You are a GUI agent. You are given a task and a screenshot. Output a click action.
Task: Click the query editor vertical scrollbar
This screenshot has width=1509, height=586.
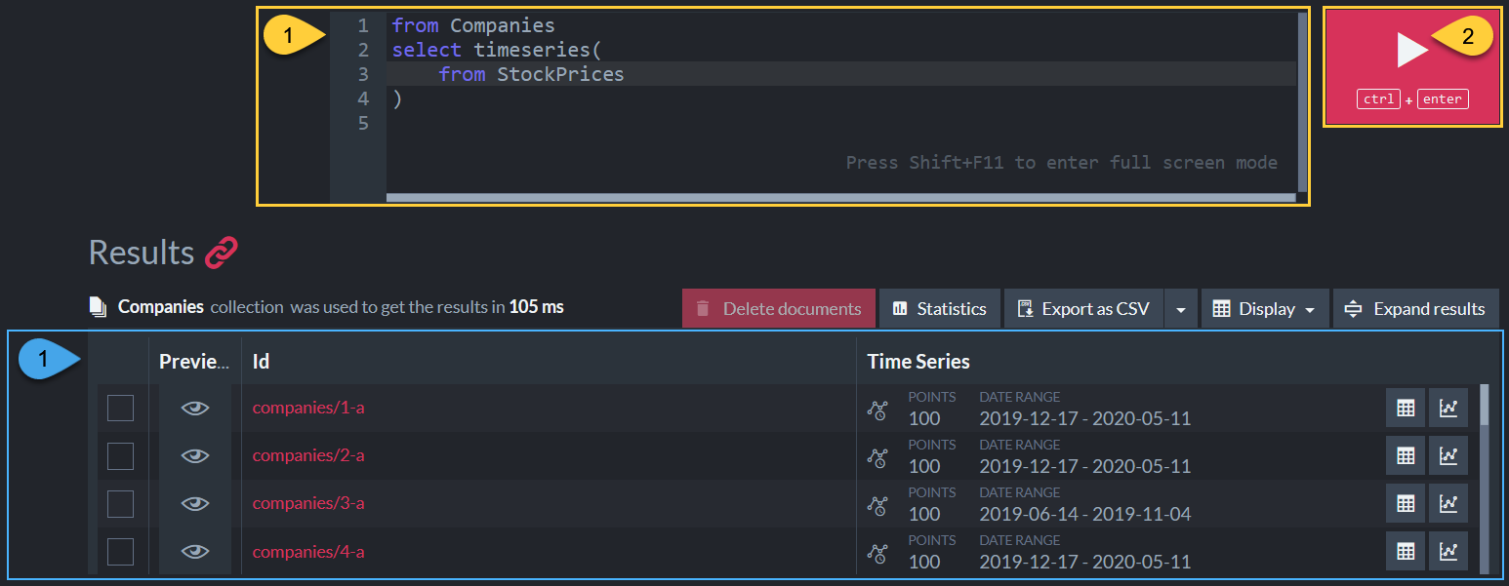[1303, 101]
